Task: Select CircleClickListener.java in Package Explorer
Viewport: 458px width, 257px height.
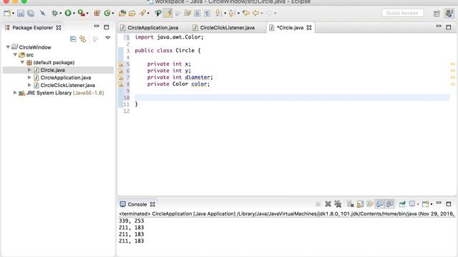Action: [68, 85]
